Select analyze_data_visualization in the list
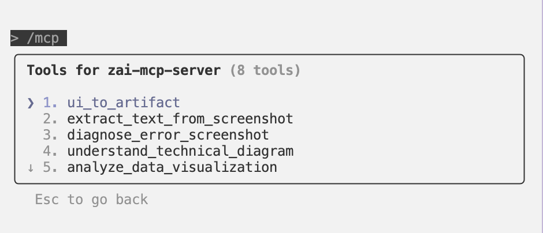 click(x=172, y=168)
